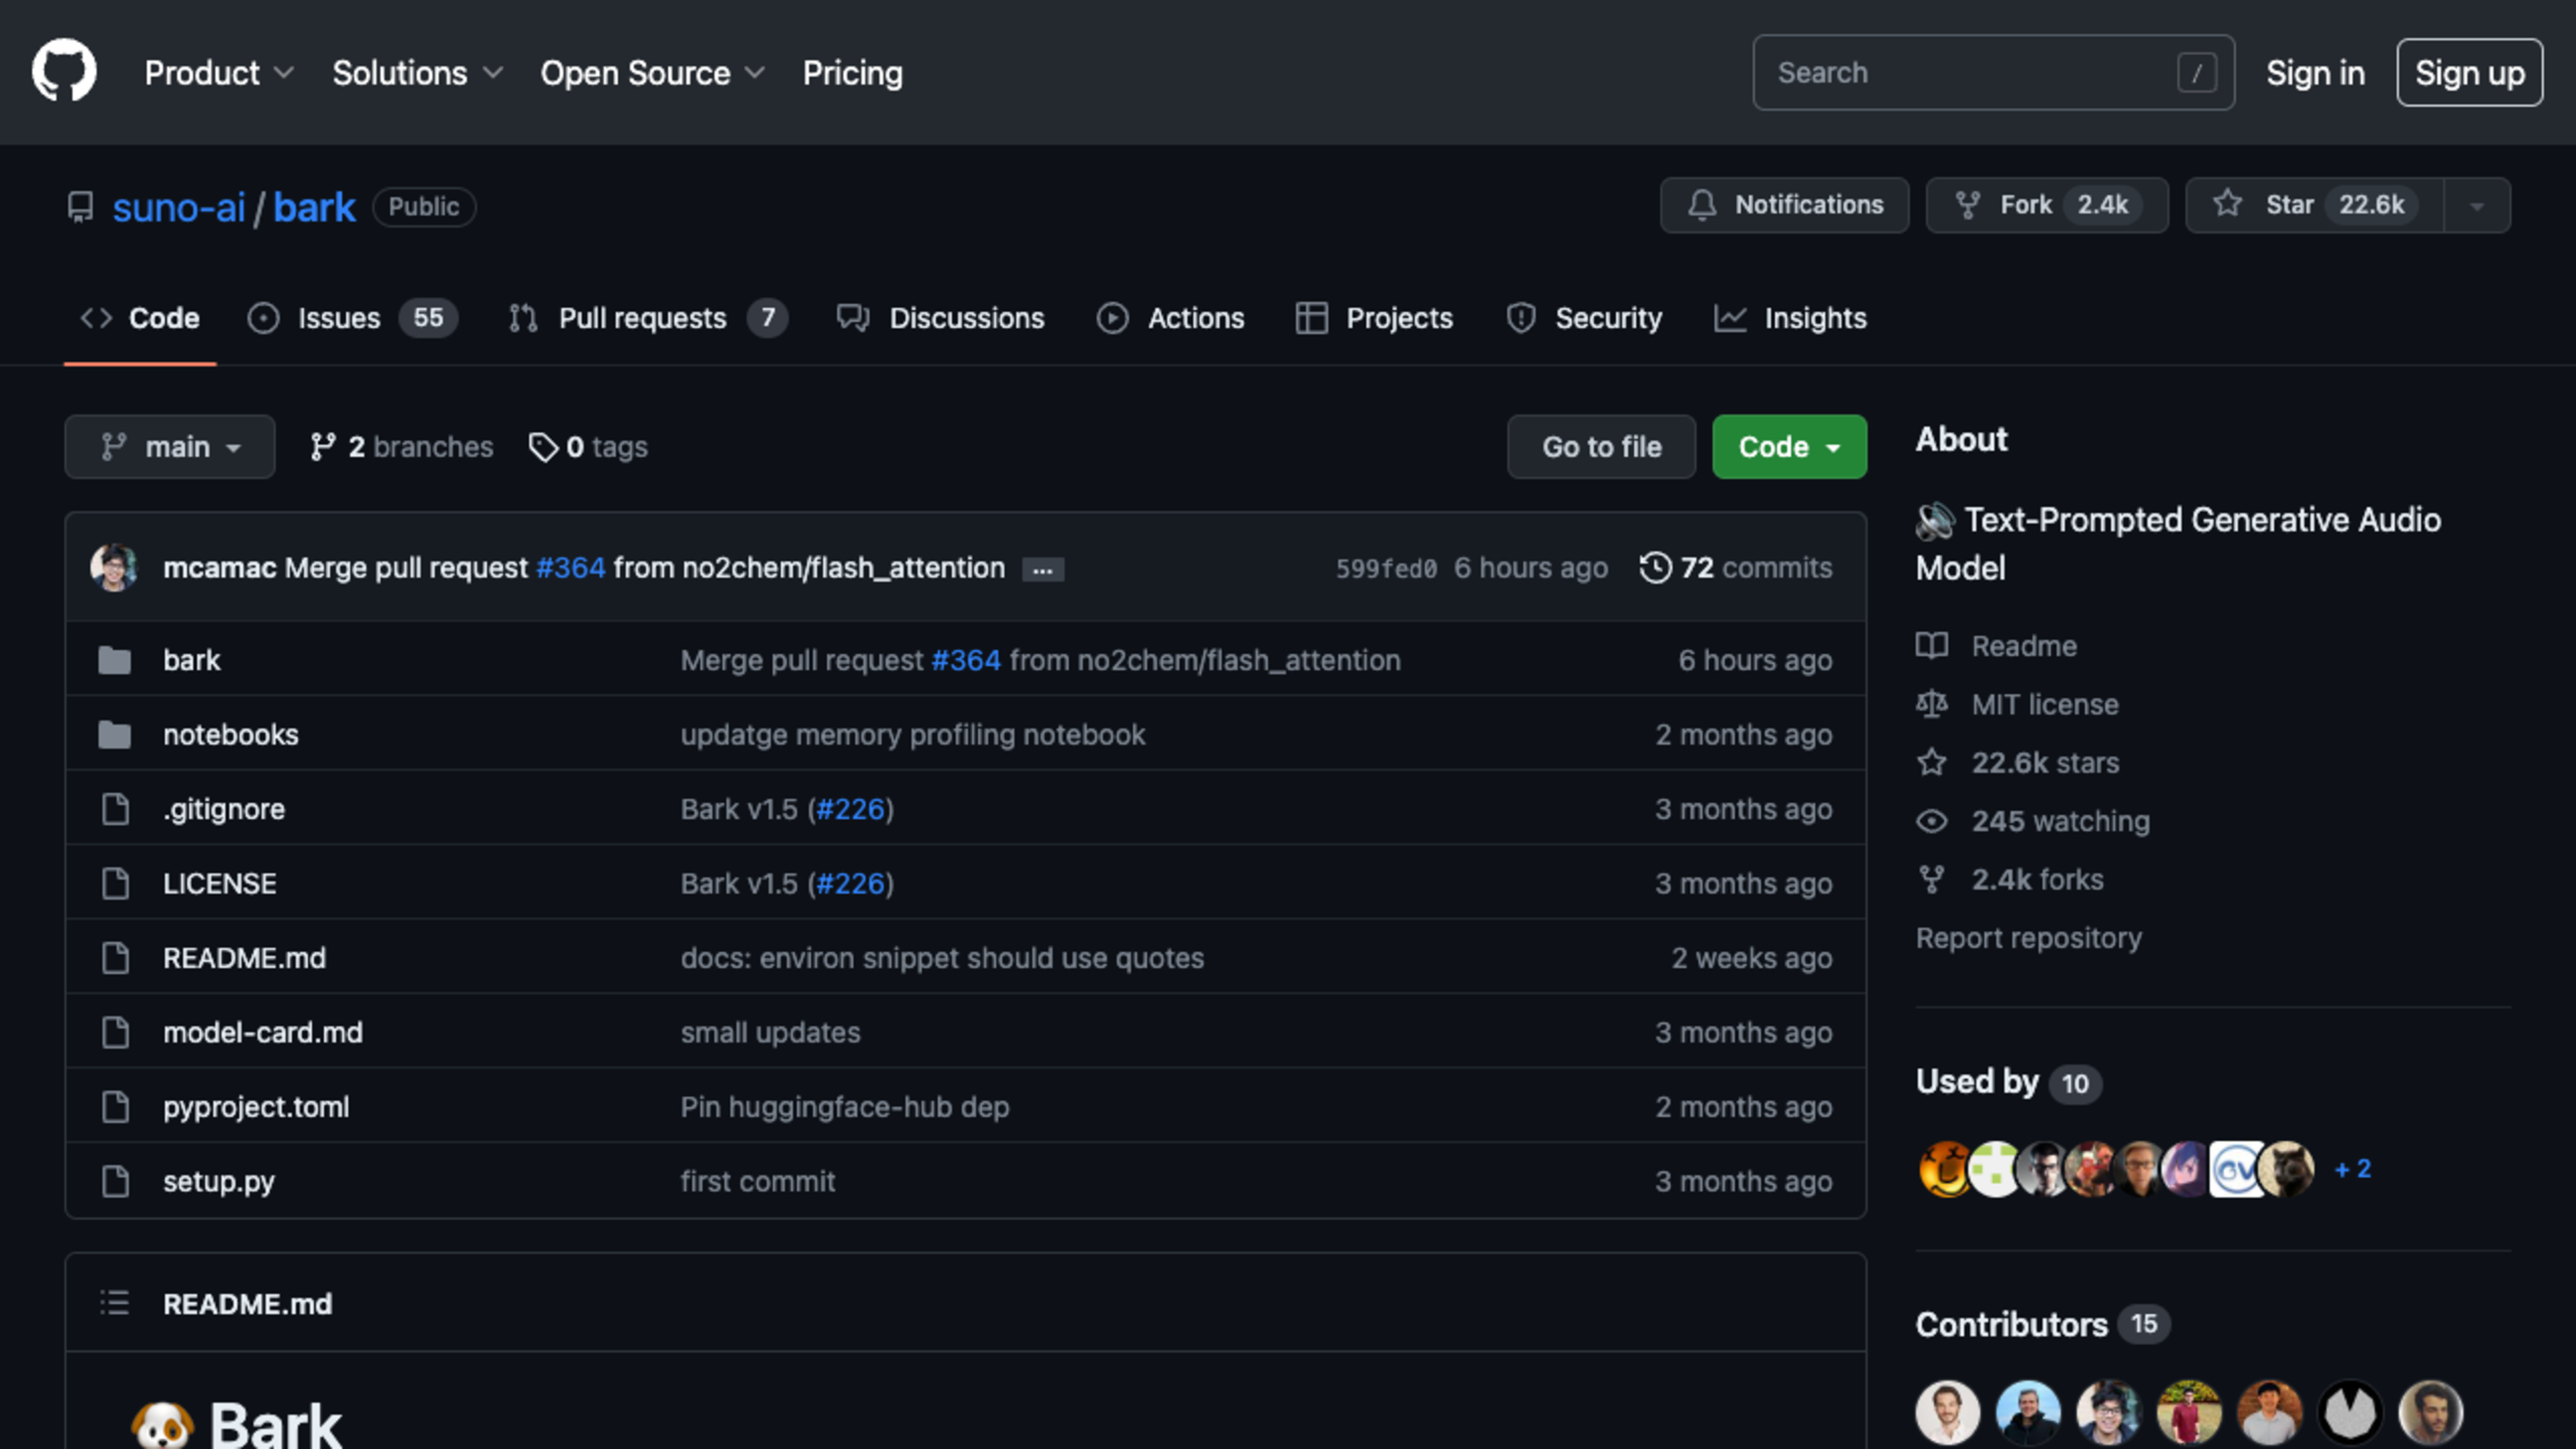Image resolution: width=2576 pixels, height=1449 pixels.
Task: View the 72 commits history
Action: (x=1736, y=568)
